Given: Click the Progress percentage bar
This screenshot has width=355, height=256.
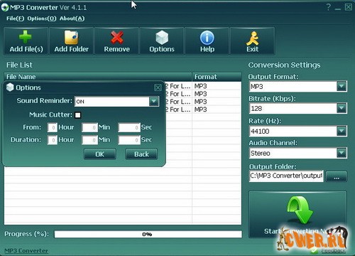Looking at the screenshot, I should tap(148, 234).
